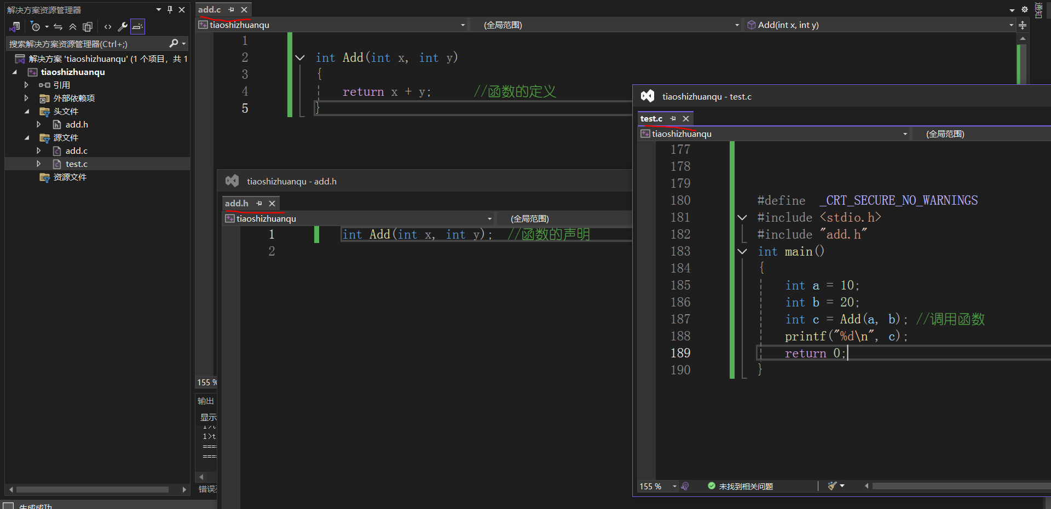Image resolution: width=1051 pixels, height=509 pixels.
Task: Close the test.c tab
Action: tap(686, 119)
